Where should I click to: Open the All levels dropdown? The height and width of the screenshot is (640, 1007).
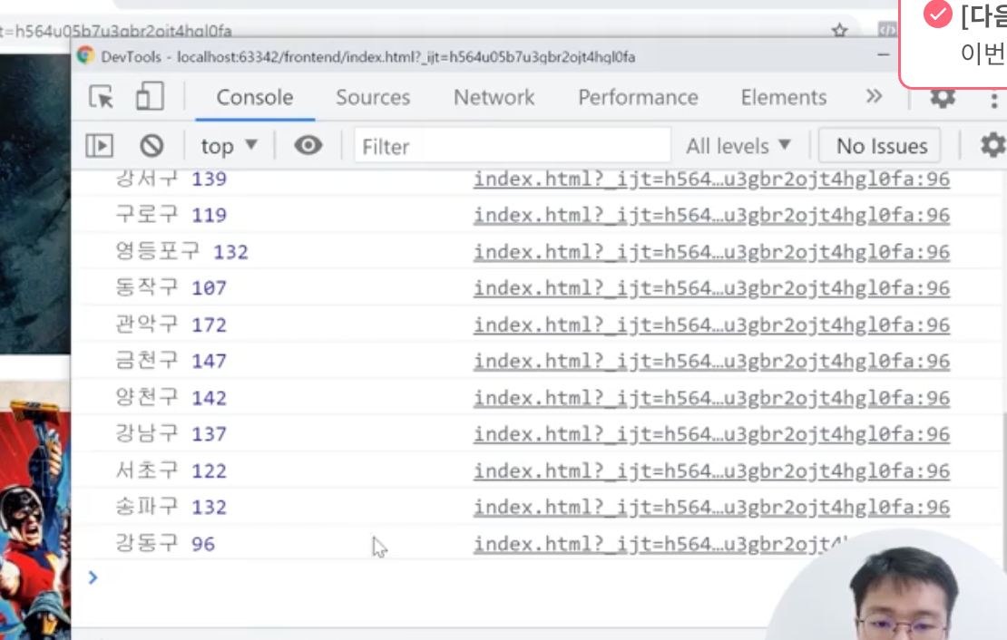click(738, 146)
